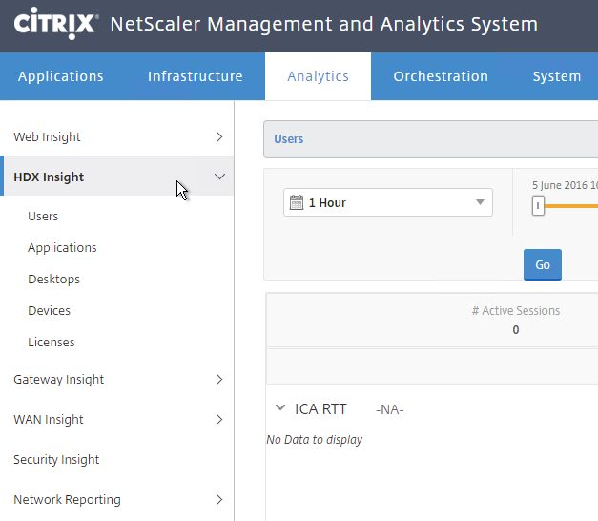The height and width of the screenshot is (521, 598).
Task: Select Security Insight in the sidebar
Action: tap(56, 460)
